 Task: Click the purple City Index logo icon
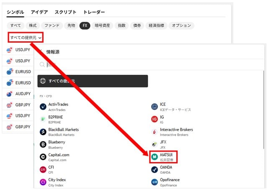pyautogui.click(x=43, y=182)
